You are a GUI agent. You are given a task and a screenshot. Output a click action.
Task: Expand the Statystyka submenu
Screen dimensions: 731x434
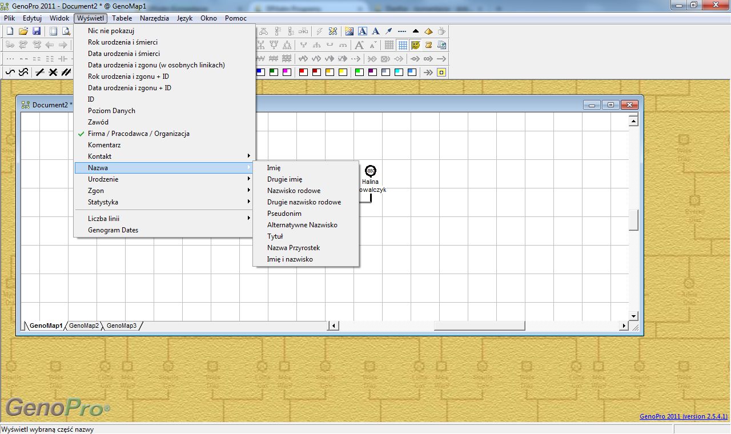coord(164,202)
